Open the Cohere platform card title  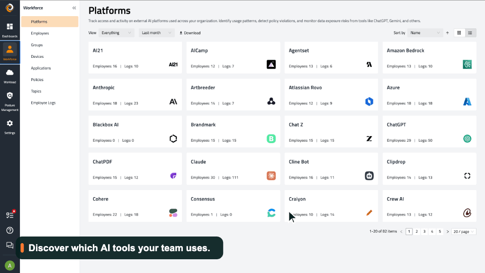100,199
